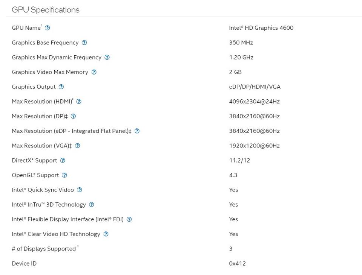Click help icon for Max Resolution (DP)
The height and width of the screenshot is (275, 362).
[74, 116]
